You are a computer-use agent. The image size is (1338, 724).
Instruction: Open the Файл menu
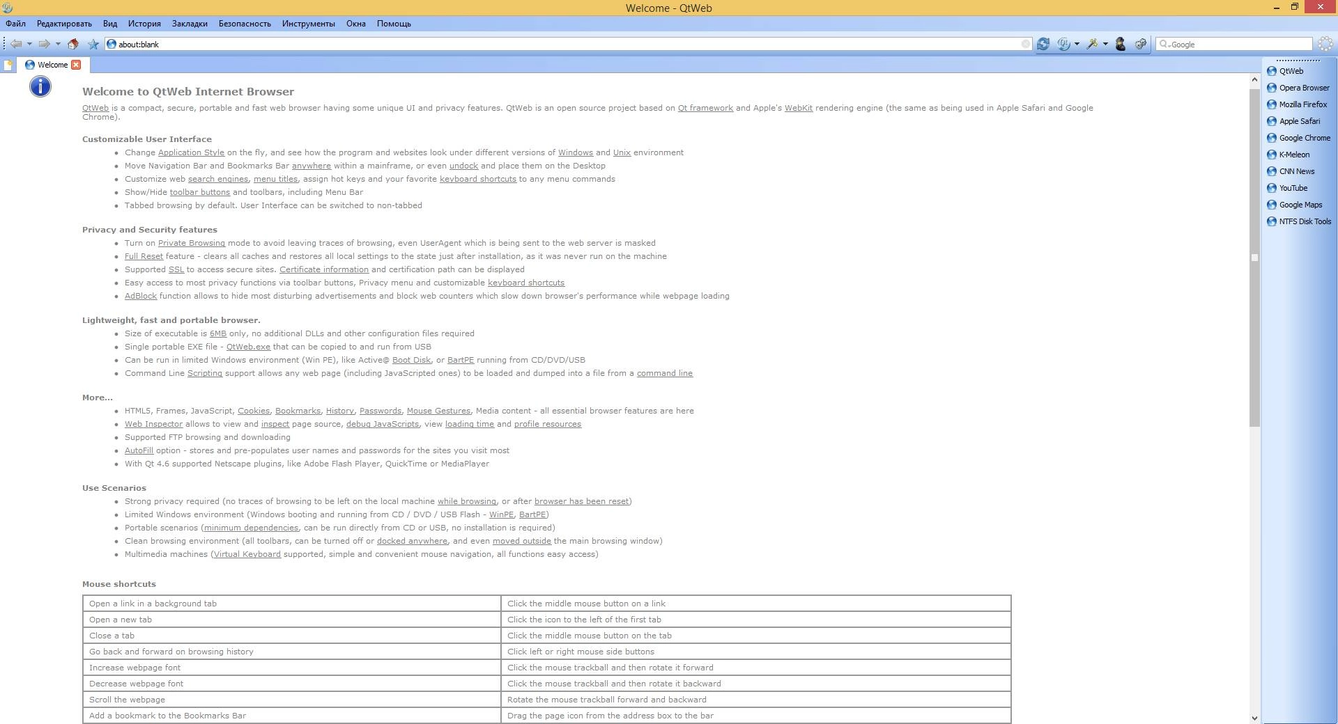(x=15, y=24)
